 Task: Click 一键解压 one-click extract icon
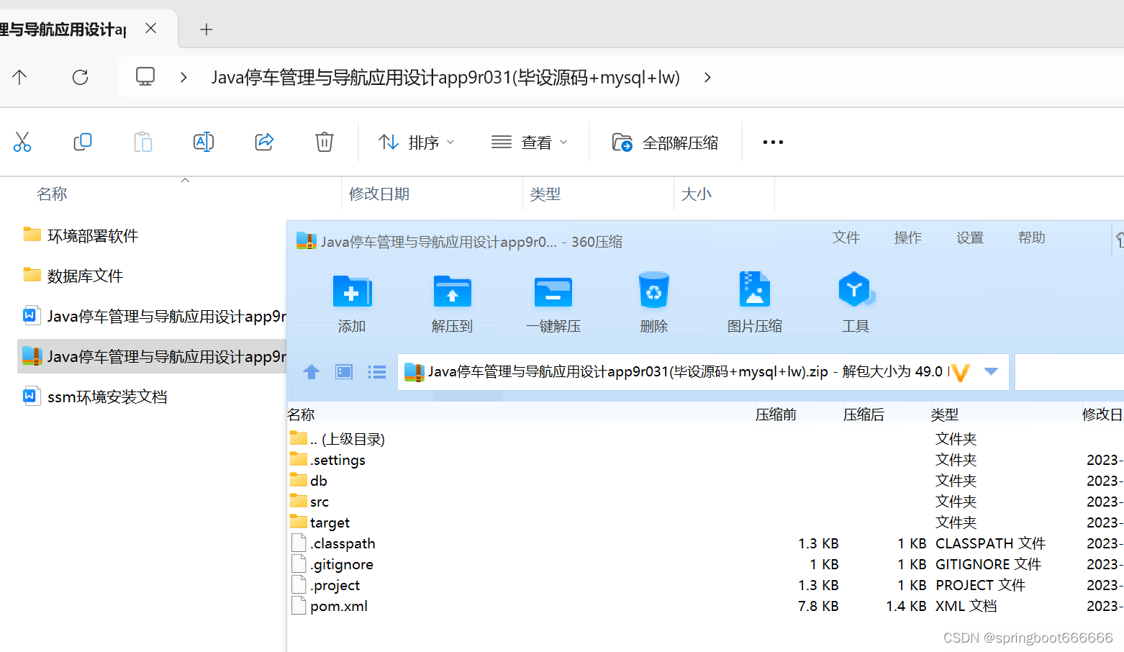point(553,302)
